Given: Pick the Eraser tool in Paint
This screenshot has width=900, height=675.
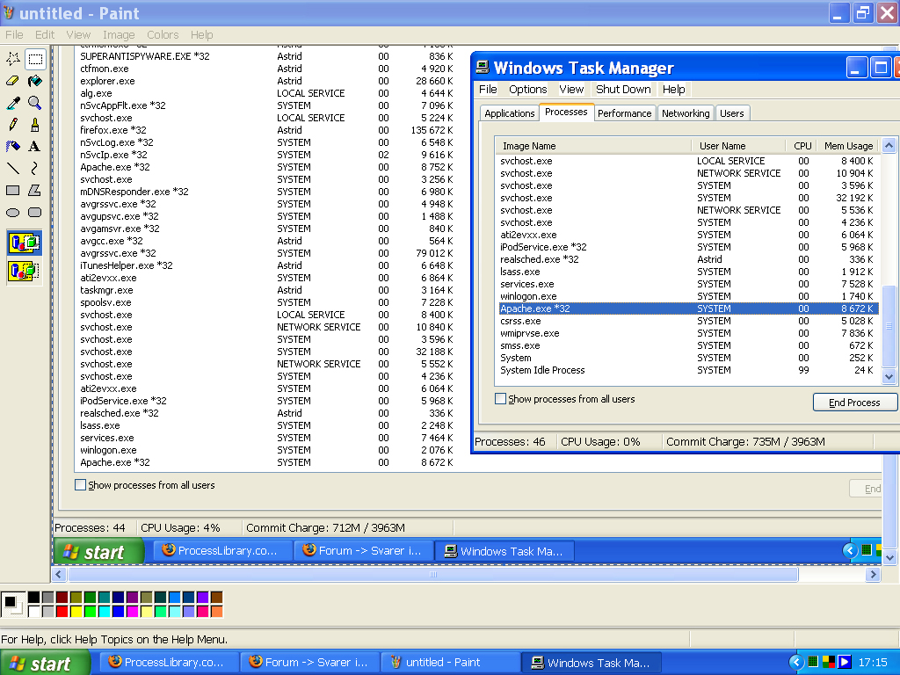Looking at the screenshot, I should (12, 81).
